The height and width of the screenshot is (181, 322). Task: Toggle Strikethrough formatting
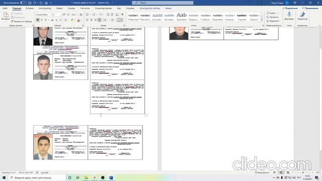coord(52,20)
